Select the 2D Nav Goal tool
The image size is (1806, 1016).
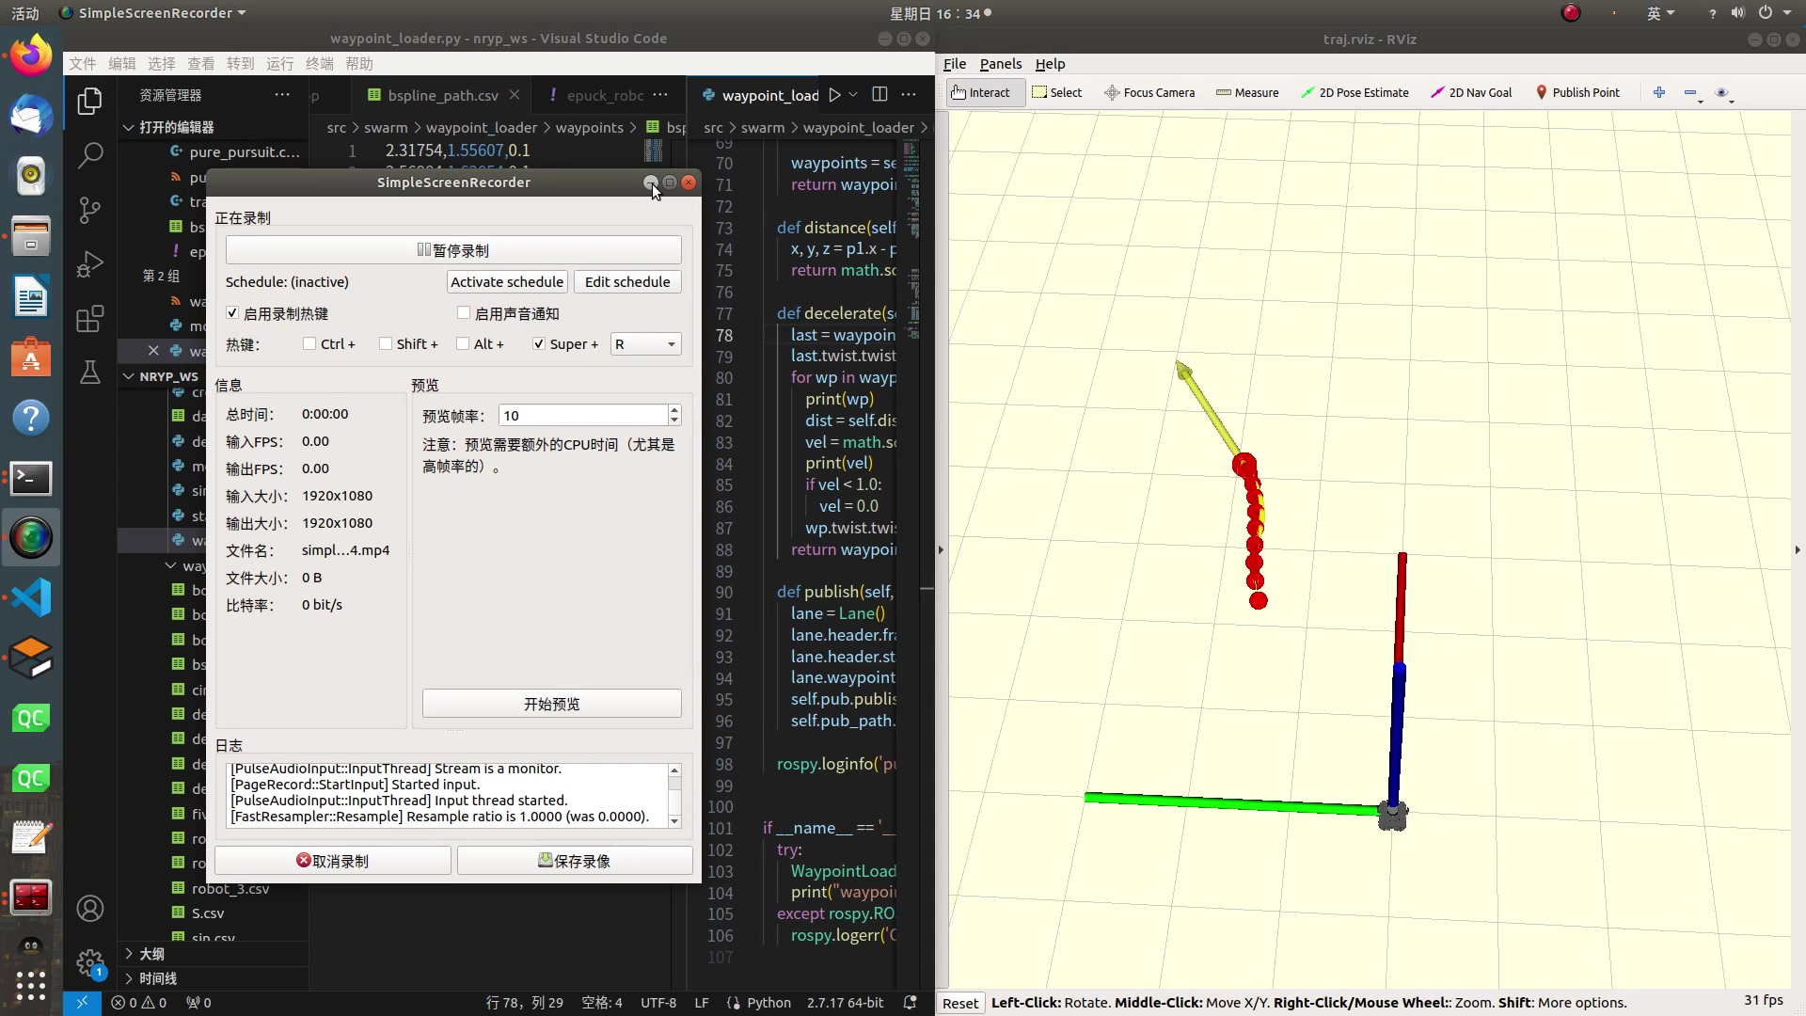[1470, 92]
